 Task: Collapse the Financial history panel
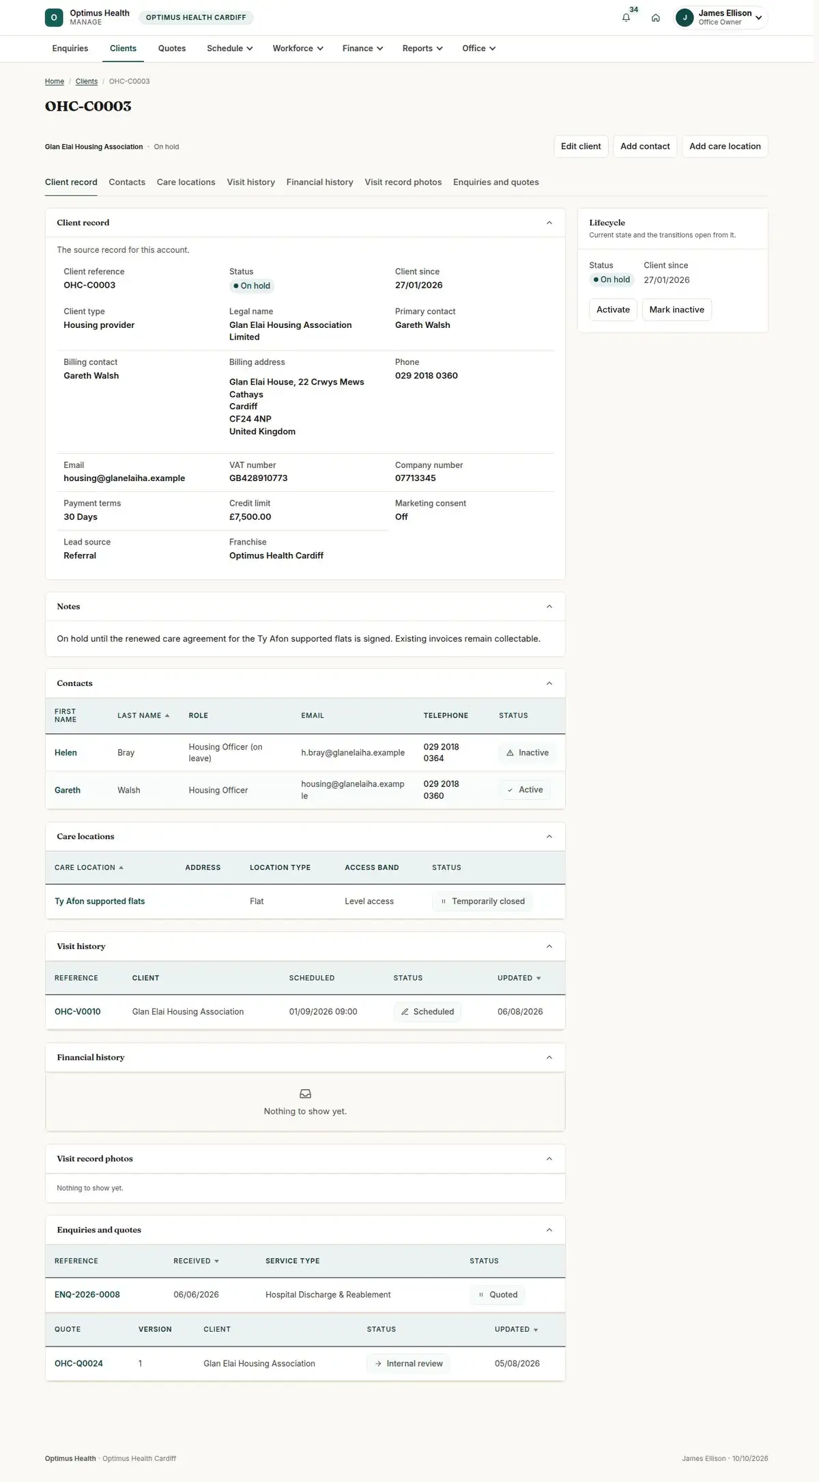[x=549, y=1058]
